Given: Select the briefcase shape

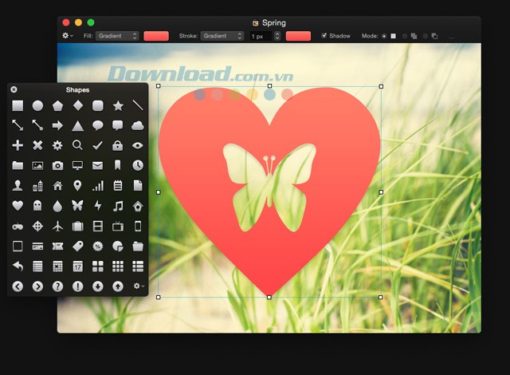Looking at the screenshot, I should [78, 226].
